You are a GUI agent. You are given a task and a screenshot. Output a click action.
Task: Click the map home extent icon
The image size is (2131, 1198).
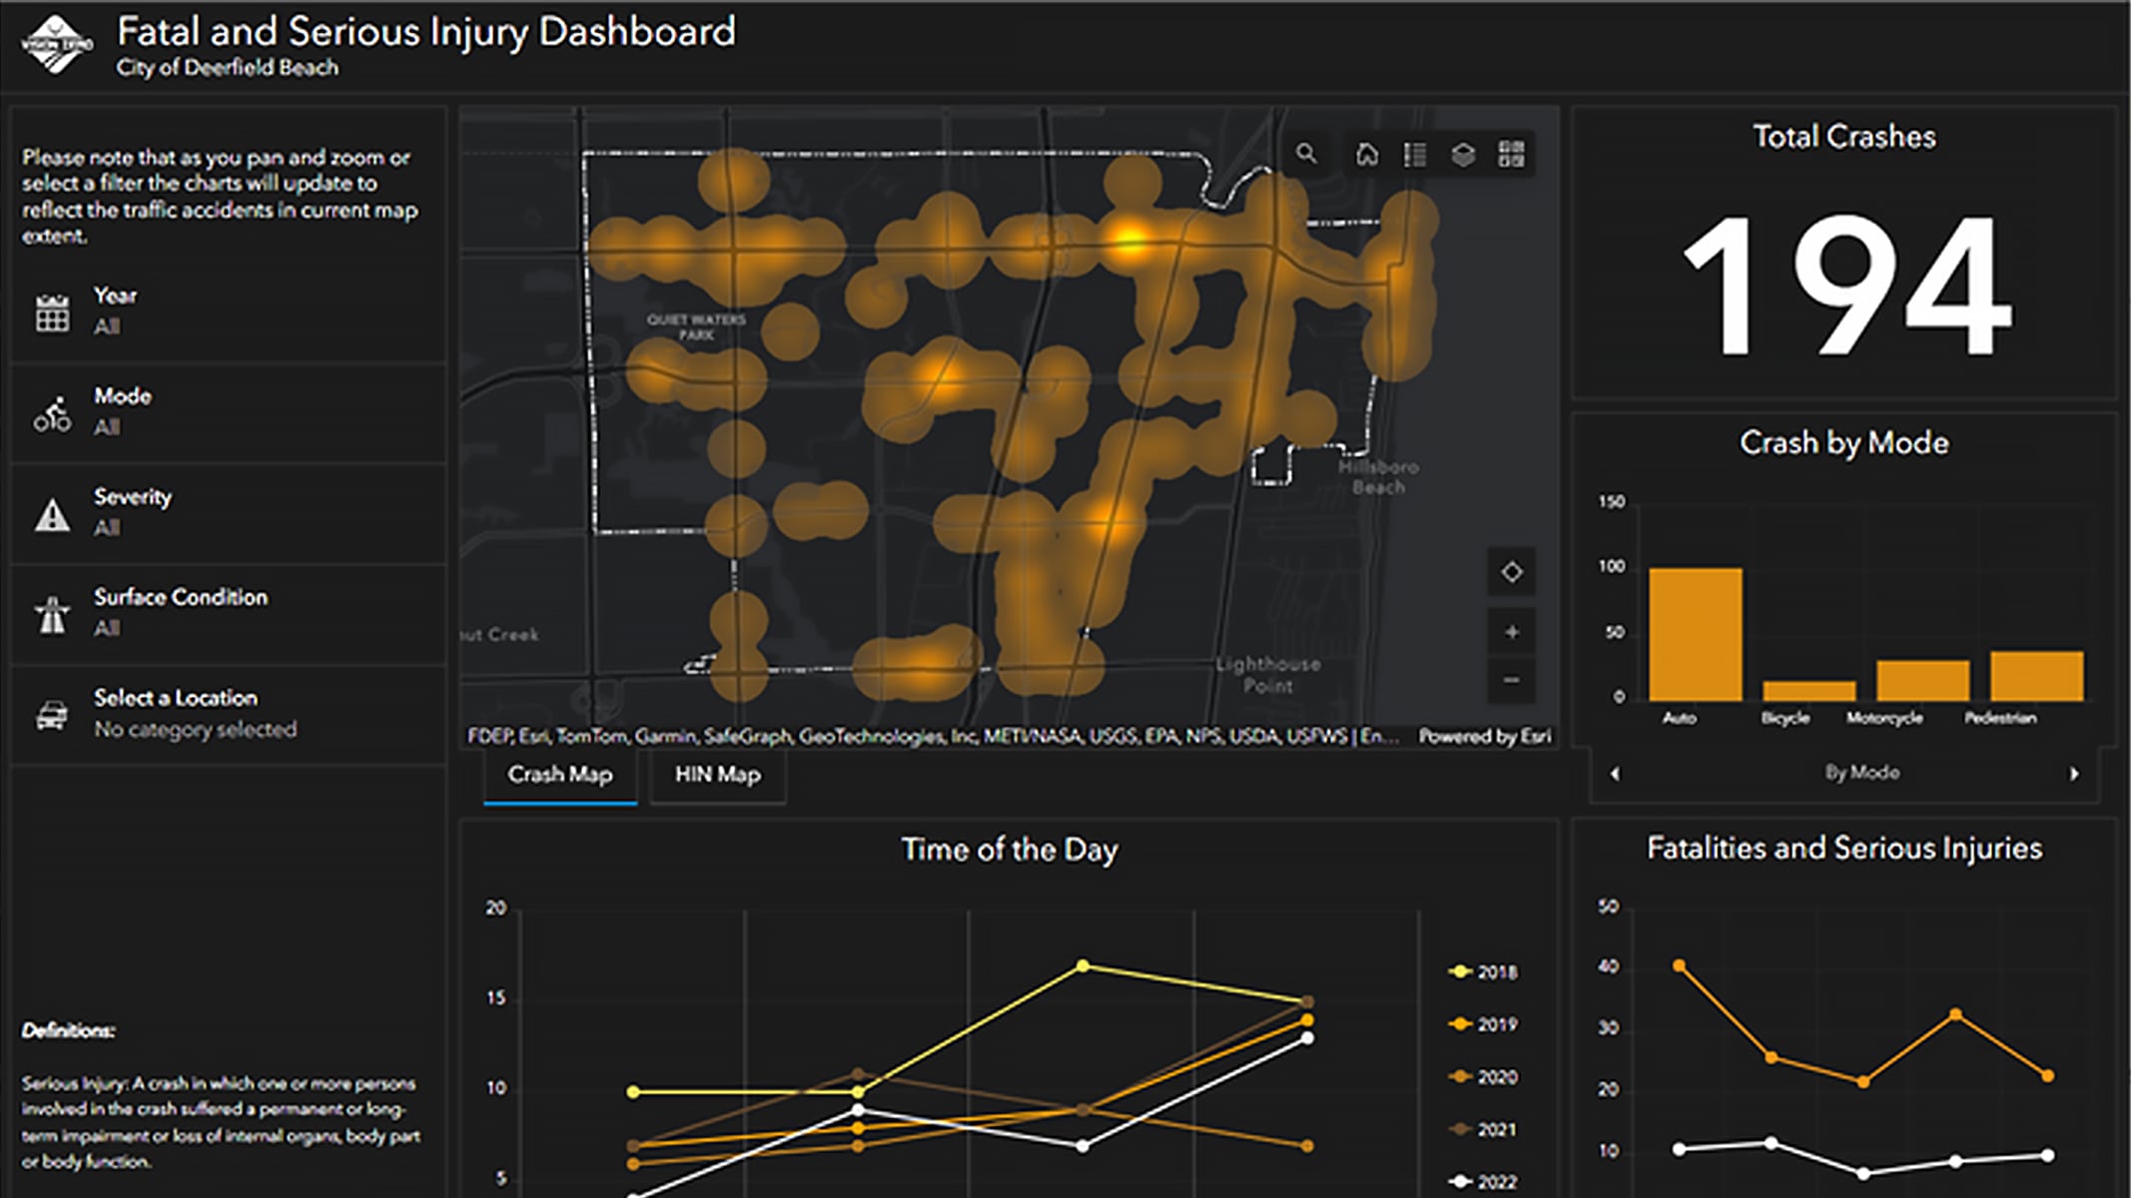pos(1367,154)
